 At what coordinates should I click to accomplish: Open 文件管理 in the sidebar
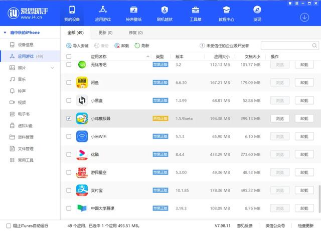pyautogui.click(x=30, y=148)
